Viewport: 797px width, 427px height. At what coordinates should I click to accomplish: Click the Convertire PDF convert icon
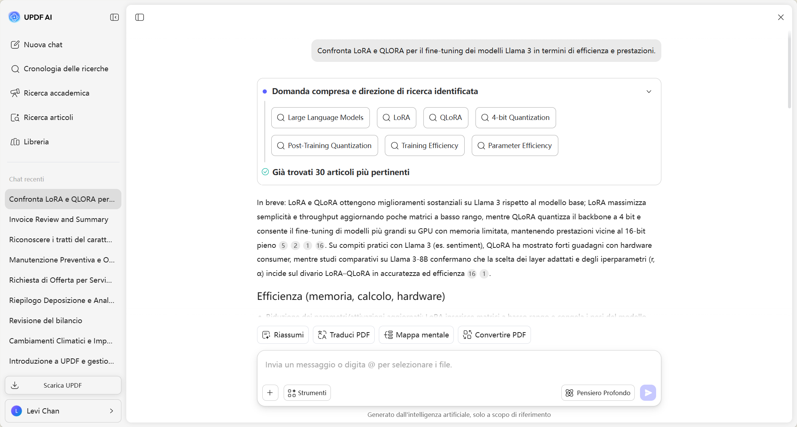click(467, 335)
